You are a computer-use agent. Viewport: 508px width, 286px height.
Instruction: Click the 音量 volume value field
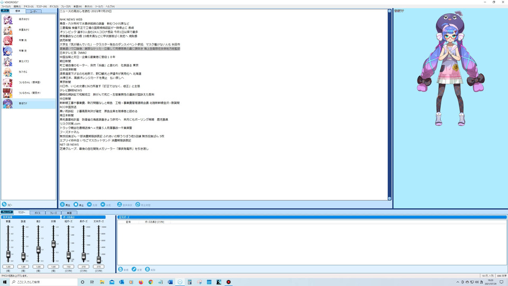(x=8, y=266)
